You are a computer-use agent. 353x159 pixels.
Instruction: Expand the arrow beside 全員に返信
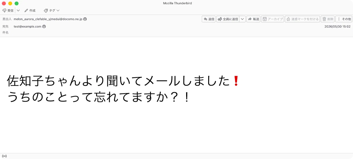242,19
